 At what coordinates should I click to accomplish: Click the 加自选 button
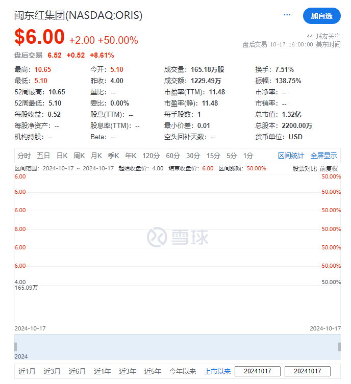click(x=321, y=16)
